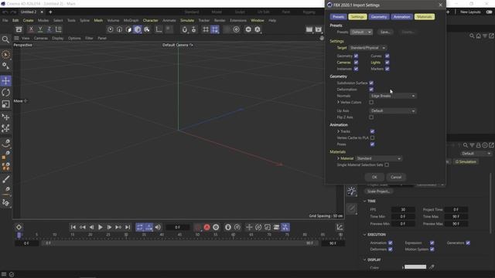The height and width of the screenshot is (278, 495).
Task: Click the display Color swatch
Action: click(415, 267)
